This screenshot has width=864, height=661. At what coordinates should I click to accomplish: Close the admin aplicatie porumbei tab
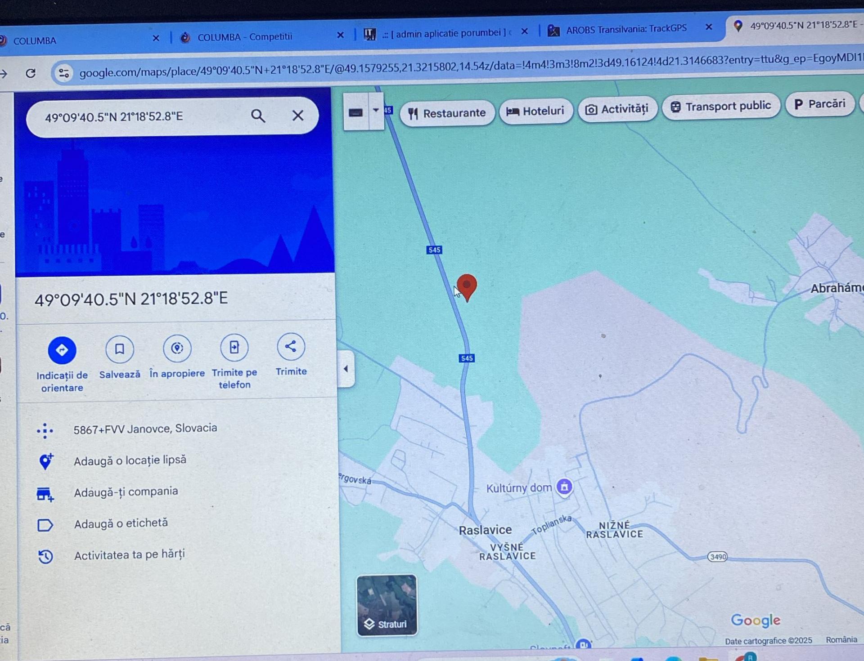pos(525,31)
